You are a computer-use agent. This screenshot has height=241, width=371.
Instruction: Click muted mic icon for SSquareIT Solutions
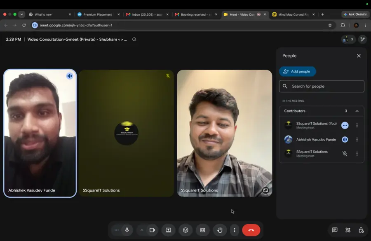pyautogui.click(x=345, y=154)
